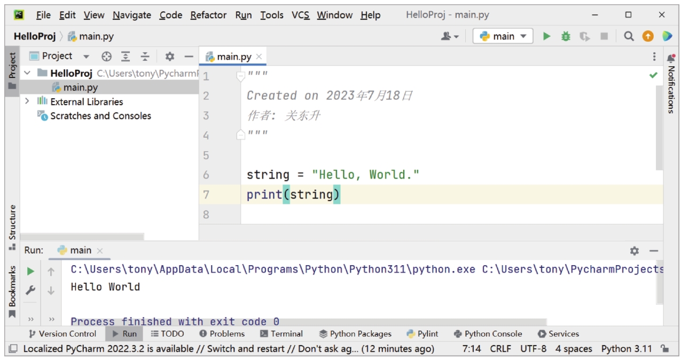Screen dimensions: 681x358
Task: Open the main run configuration dropdown
Action: pyautogui.click(x=503, y=36)
